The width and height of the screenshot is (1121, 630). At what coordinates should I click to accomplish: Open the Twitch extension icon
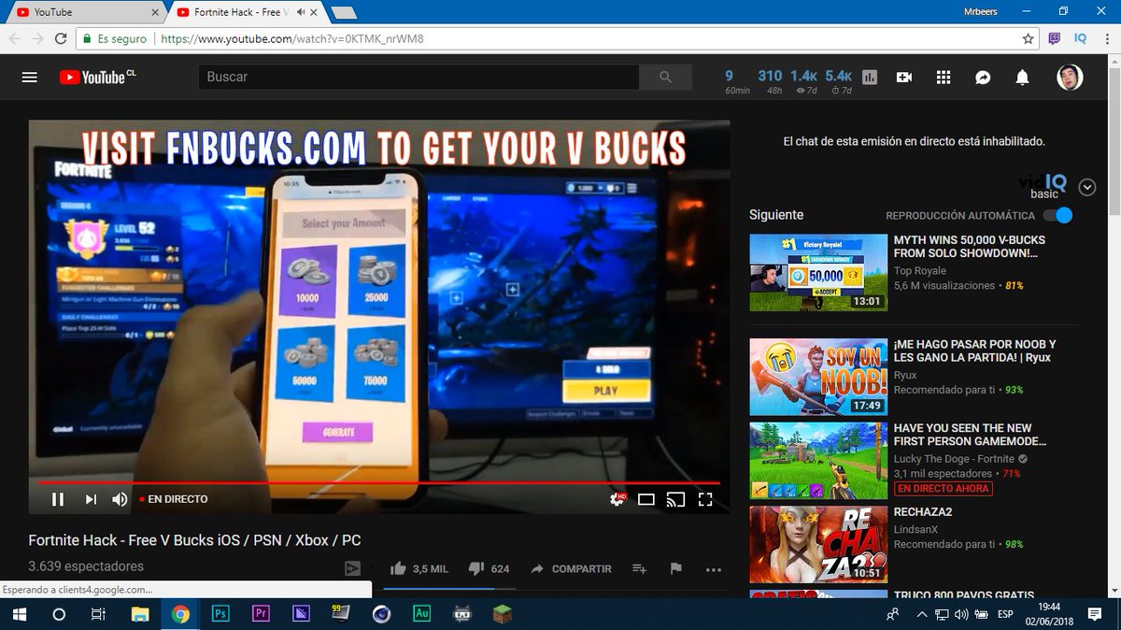click(1055, 39)
